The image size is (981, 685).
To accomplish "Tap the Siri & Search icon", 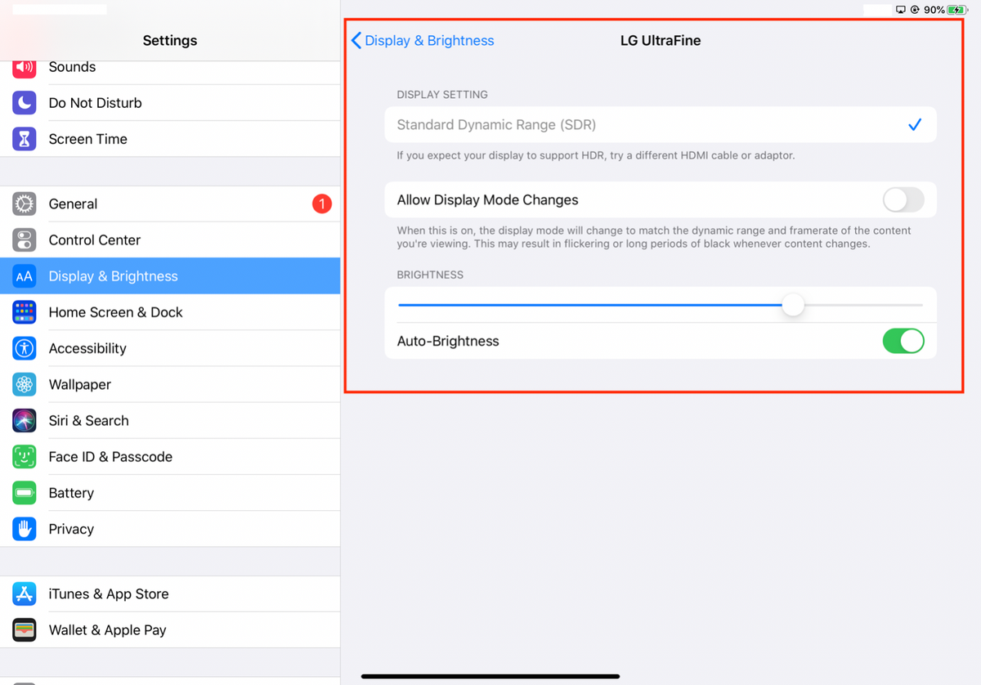I will tap(25, 420).
